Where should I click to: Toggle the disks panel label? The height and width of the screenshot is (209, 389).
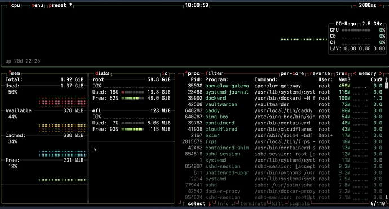click(103, 73)
